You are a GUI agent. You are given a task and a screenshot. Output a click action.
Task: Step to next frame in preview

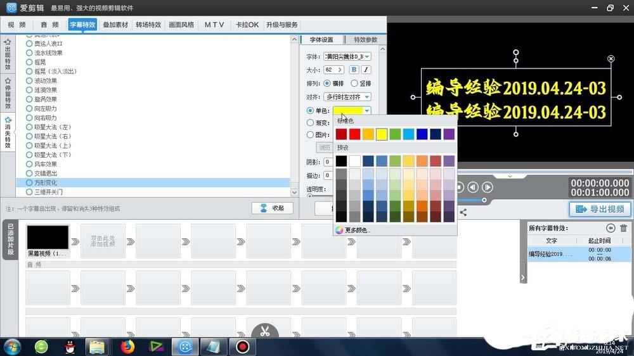[x=487, y=187]
